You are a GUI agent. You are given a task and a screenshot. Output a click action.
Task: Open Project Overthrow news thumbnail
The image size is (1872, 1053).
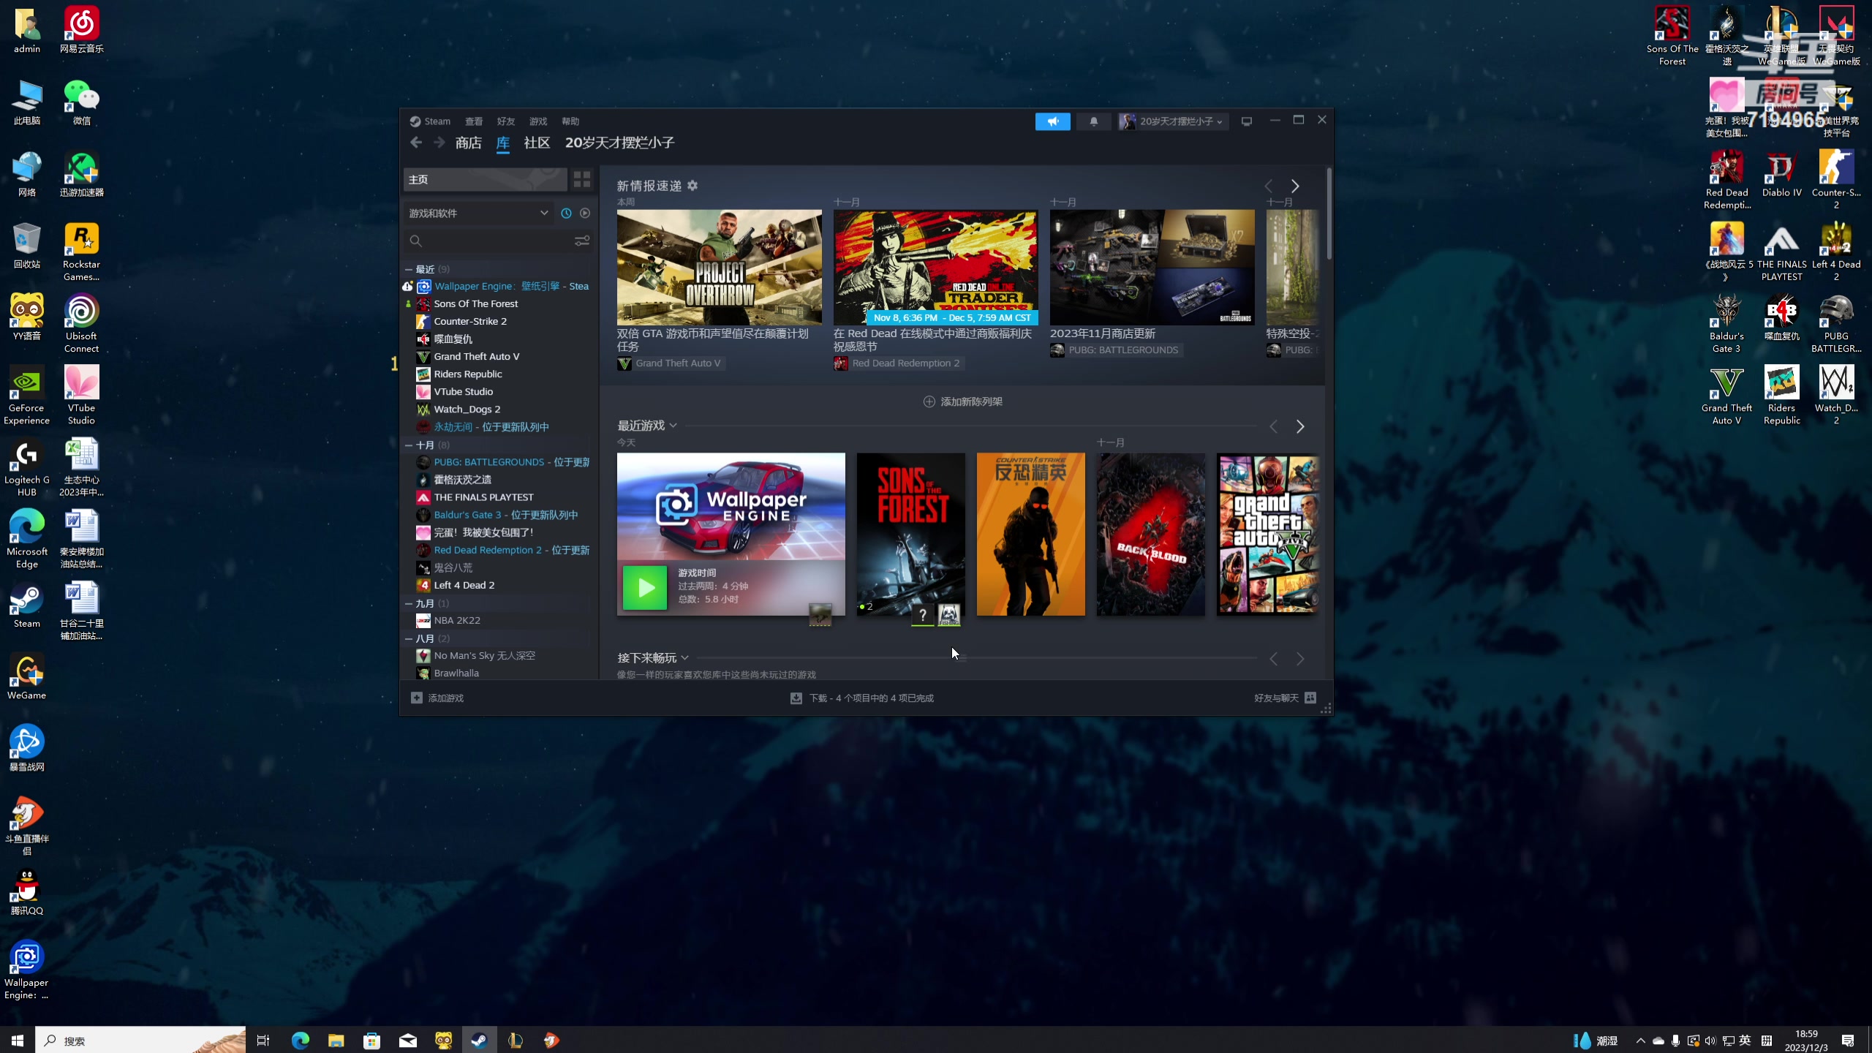coord(719,268)
